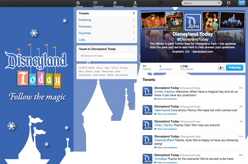The width and height of the screenshot is (248, 164).
Task: Open the disneyland.com link in profile
Action: click(x=203, y=52)
